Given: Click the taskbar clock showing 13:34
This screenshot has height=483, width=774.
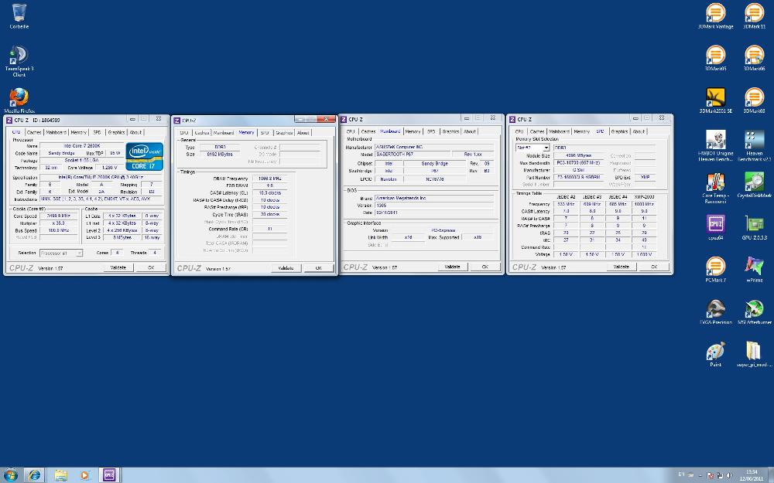Looking at the screenshot, I should pos(752,475).
